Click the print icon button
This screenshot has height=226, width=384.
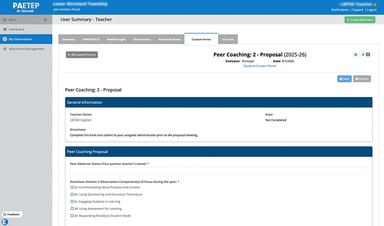click(356, 55)
